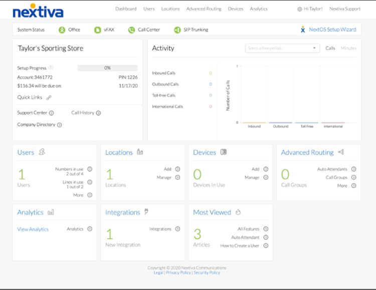Open the View Analytics link
Image resolution: width=376 pixels, height=290 pixels.
[33, 229]
